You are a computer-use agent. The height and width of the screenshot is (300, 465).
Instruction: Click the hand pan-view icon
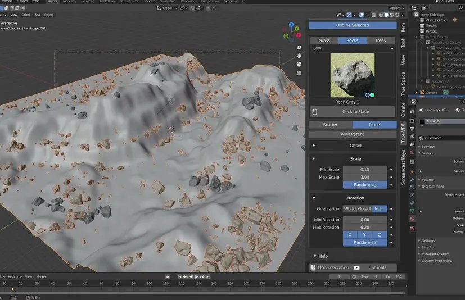pyautogui.click(x=299, y=56)
